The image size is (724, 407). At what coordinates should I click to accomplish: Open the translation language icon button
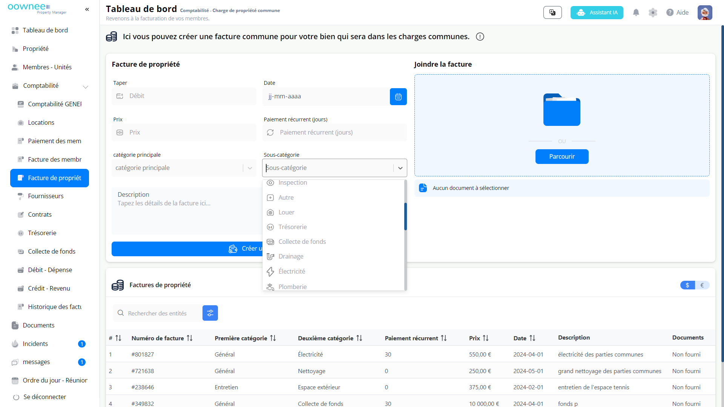(552, 12)
